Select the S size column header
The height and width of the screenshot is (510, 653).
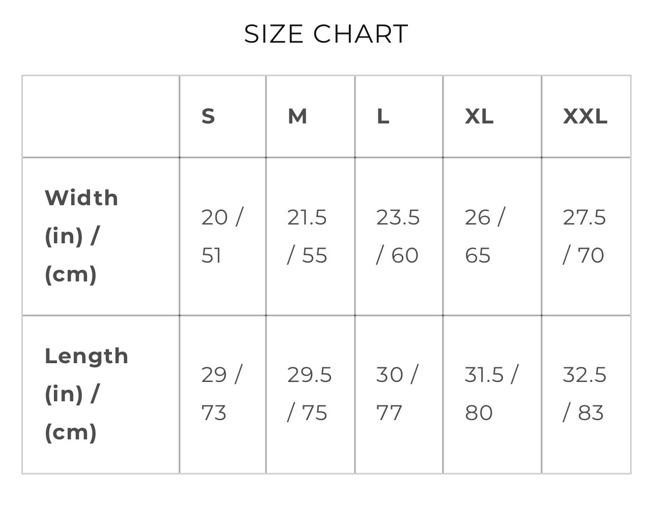(x=209, y=116)
